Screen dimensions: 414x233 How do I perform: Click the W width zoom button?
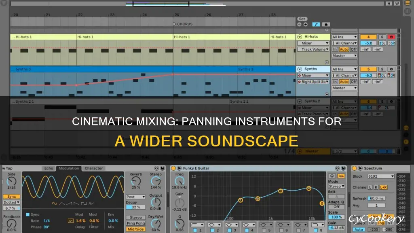point(397,3)
